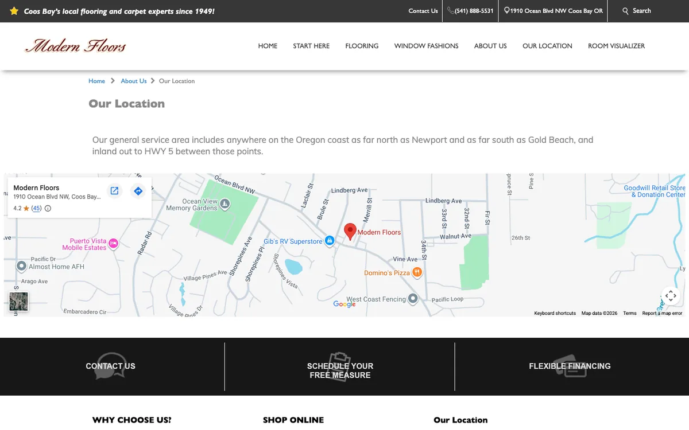The image size is (689, 430).
Task: Open the WINDOW FASHIONS menu
Action: (426, 46)
